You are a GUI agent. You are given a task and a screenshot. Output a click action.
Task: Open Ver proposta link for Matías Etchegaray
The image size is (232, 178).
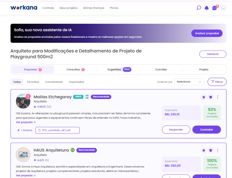tap(25, 122)
